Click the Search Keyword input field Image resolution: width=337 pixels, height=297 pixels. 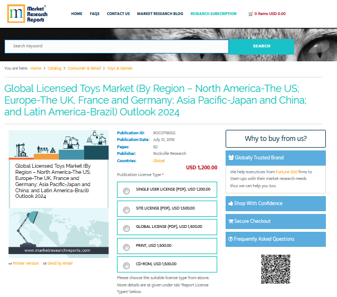(x=117, y=46)
